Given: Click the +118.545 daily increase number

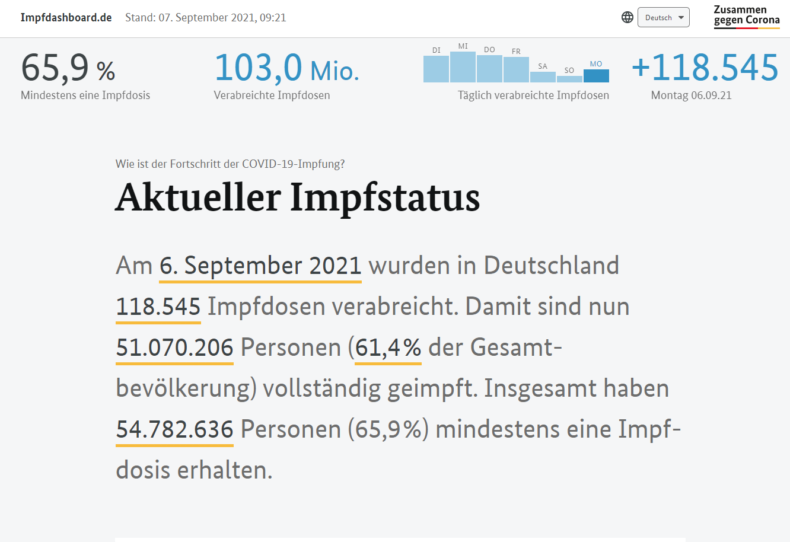Looking at the screenshot, I should tap(705, 68).
